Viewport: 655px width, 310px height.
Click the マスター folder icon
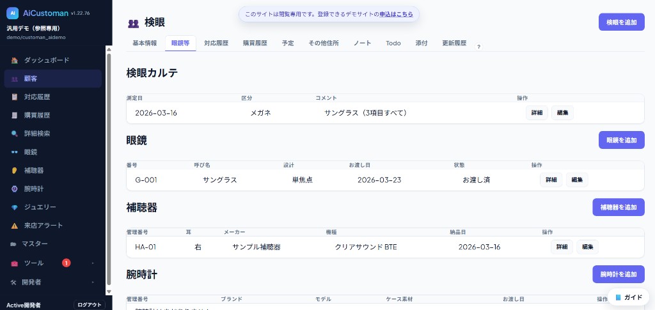tap(13, 244)
